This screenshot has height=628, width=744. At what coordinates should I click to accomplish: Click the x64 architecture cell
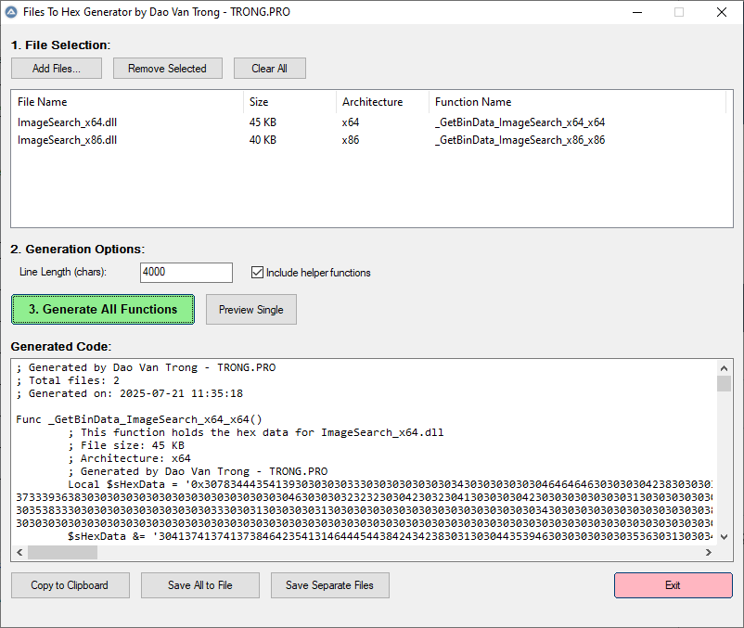351,122
